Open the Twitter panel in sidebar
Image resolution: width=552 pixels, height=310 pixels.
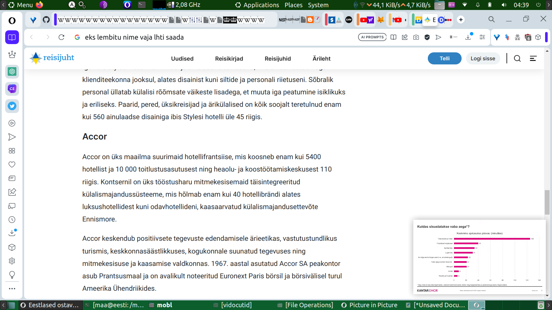coord(12,106)
